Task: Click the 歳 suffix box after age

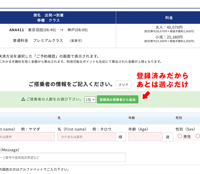Action: [167, 137]
